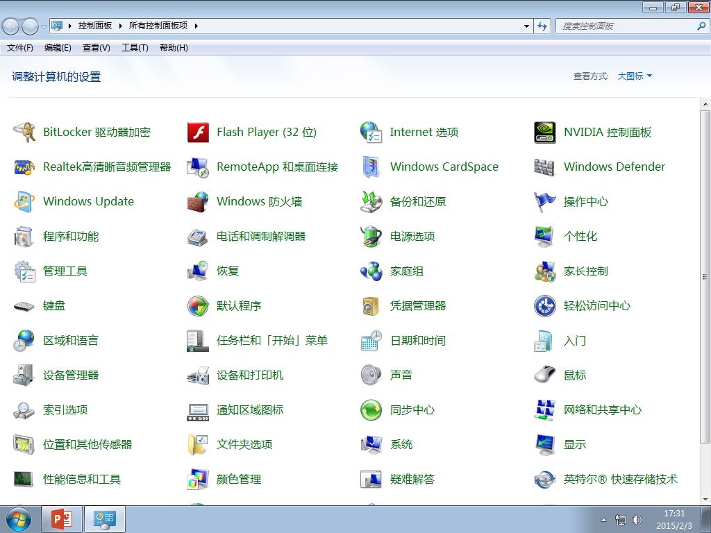This screenshot has height=533, width=711.
Task: Open the 查看(V) menu
Action: tap(96, 48)
